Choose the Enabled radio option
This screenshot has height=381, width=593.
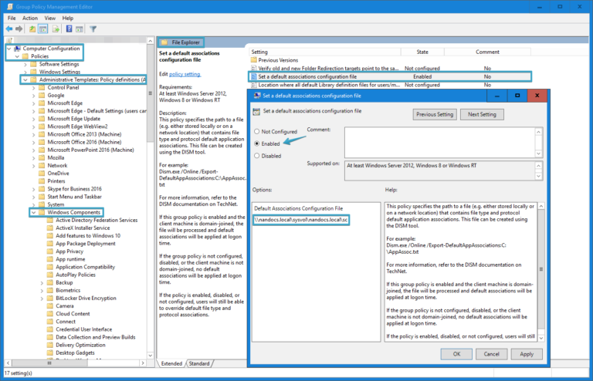(x=257, y=143)
